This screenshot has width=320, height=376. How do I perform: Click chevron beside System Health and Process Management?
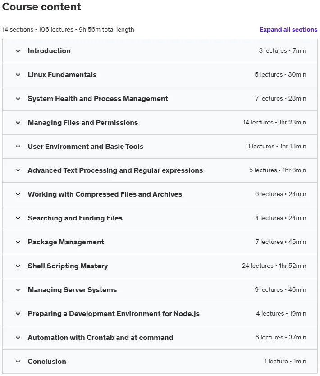[18, 99]
